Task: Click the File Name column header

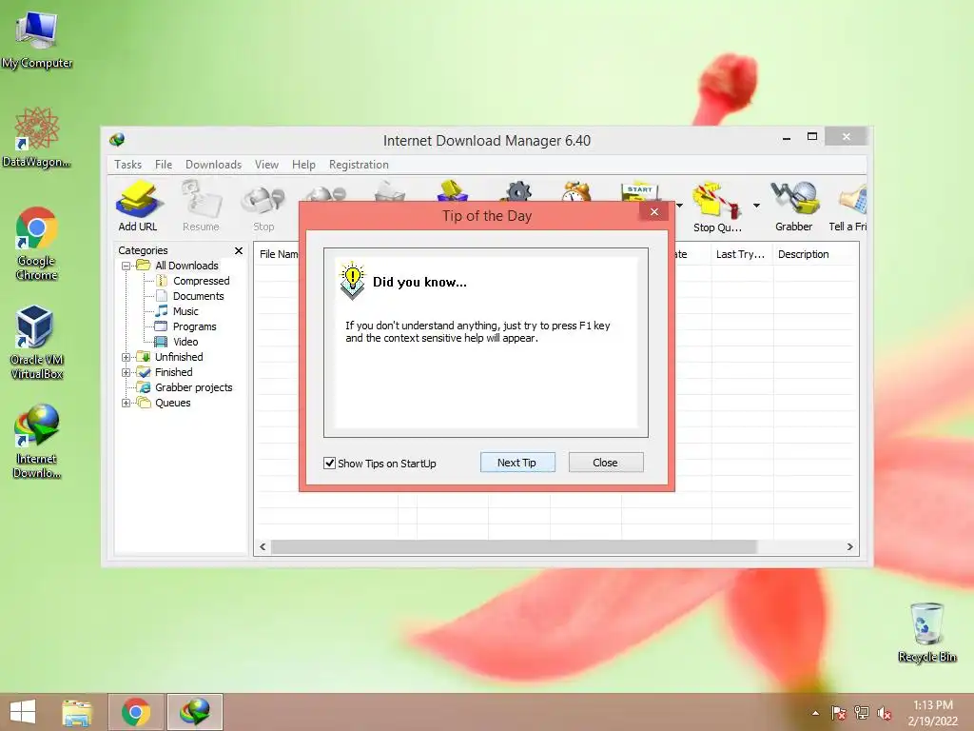Action: [279, 254]
